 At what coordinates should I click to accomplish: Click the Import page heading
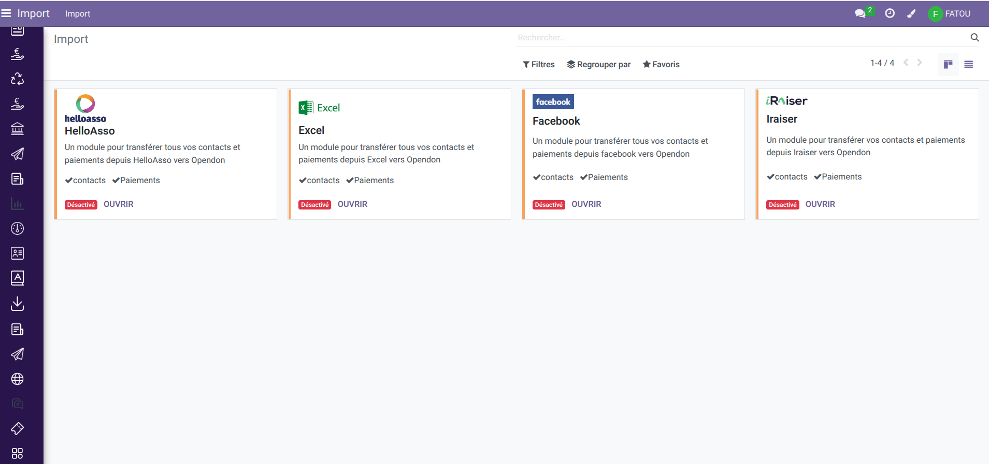(71, 39)
